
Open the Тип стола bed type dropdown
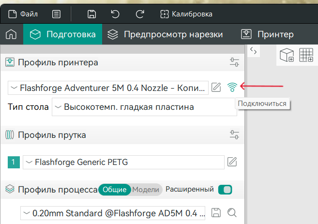tap(144, 107)
